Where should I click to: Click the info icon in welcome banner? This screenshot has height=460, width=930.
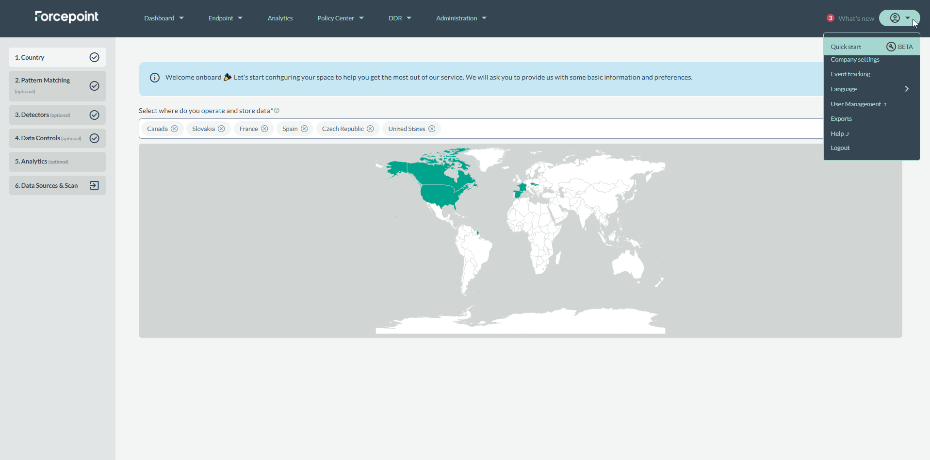pyautogui.click(x=155, y=78)
